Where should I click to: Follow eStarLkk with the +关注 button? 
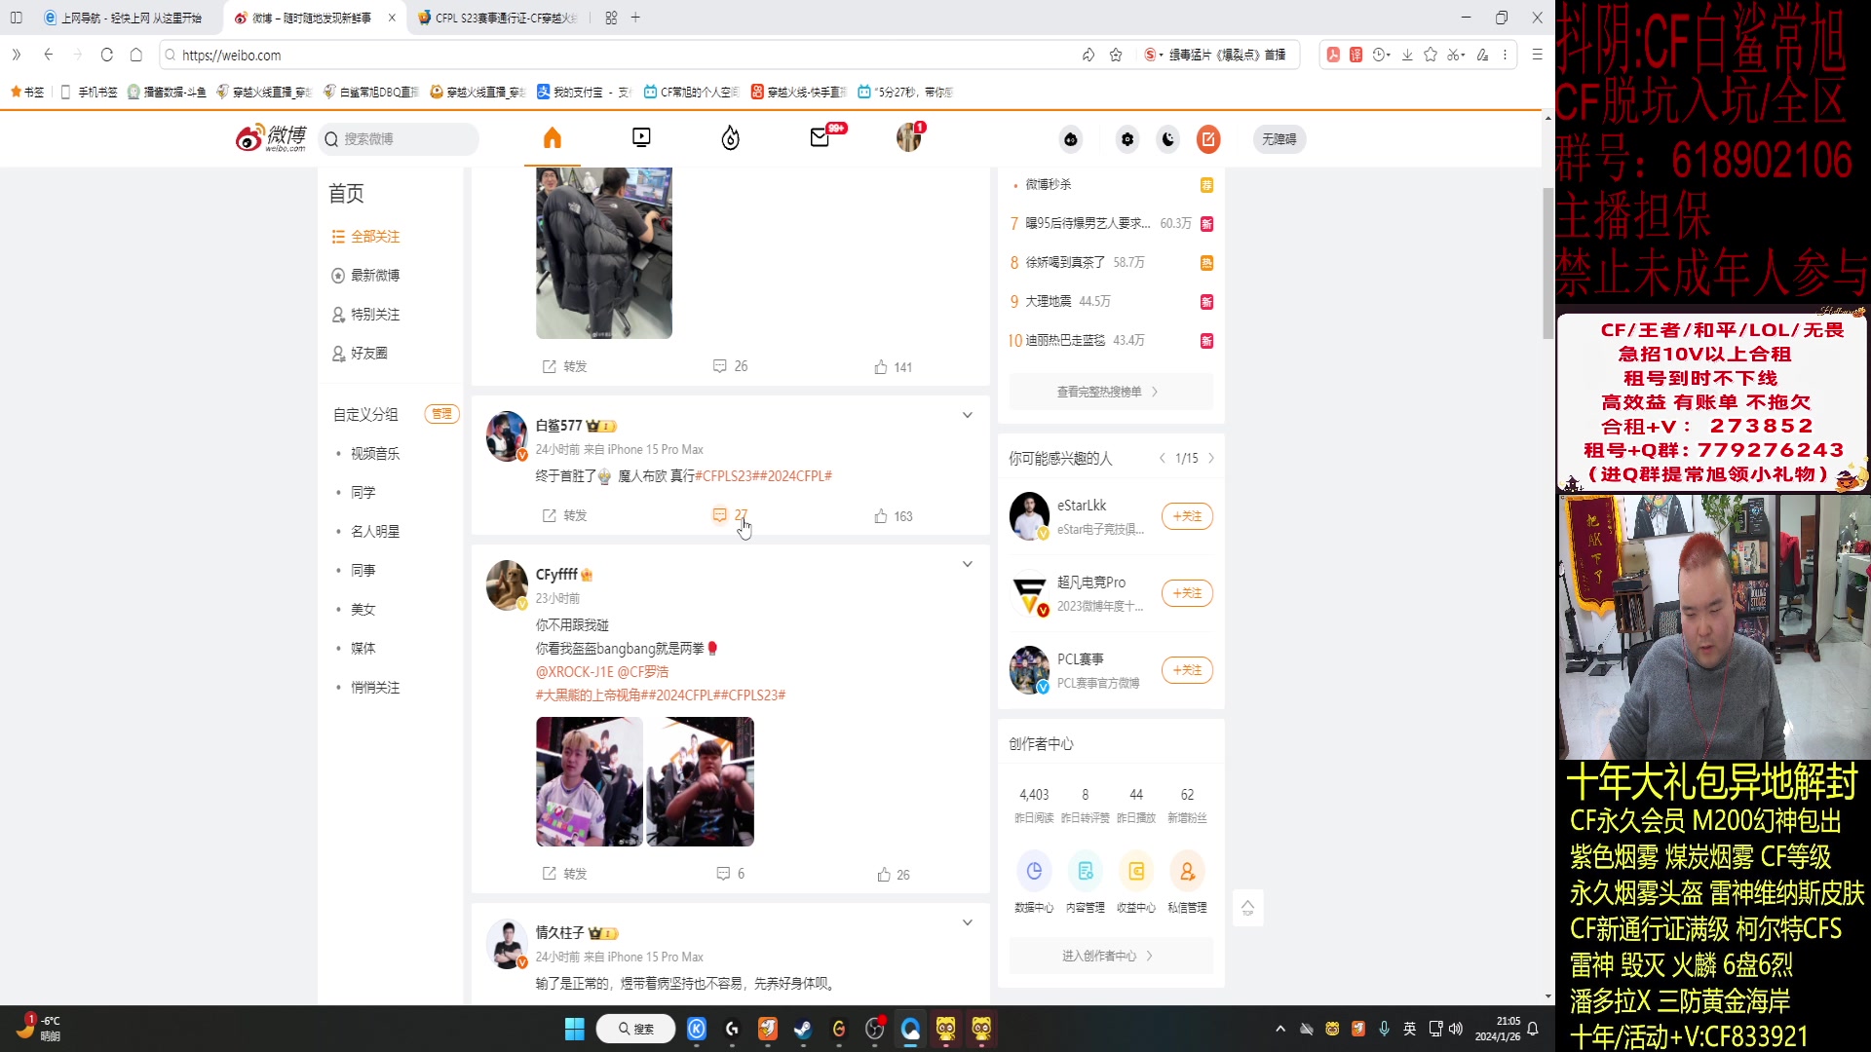[1186, 515]
